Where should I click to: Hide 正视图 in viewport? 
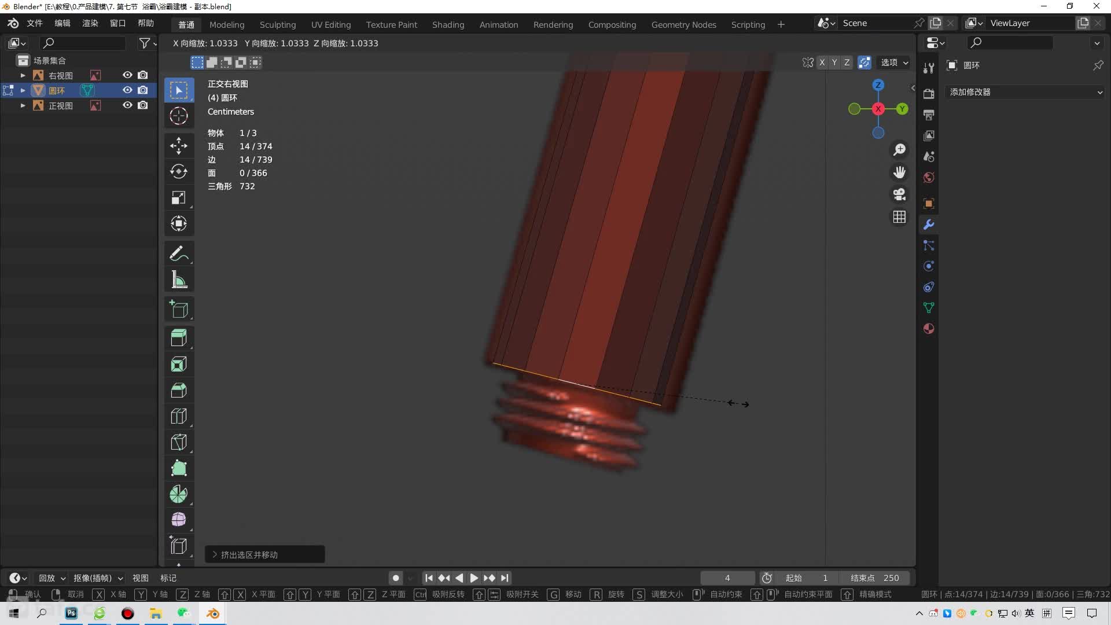[127, 105]
